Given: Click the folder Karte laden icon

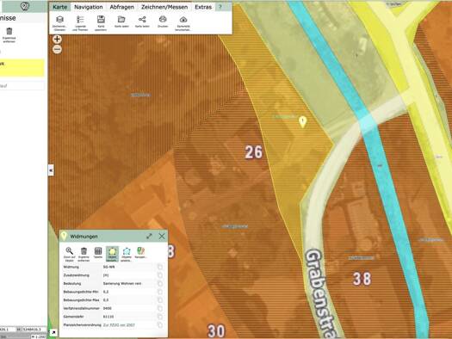Looking at the screenshot, I should 121,22.
